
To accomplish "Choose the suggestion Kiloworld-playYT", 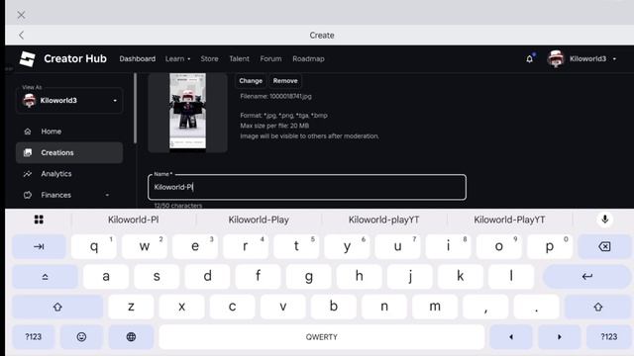I will click(383, 220).
